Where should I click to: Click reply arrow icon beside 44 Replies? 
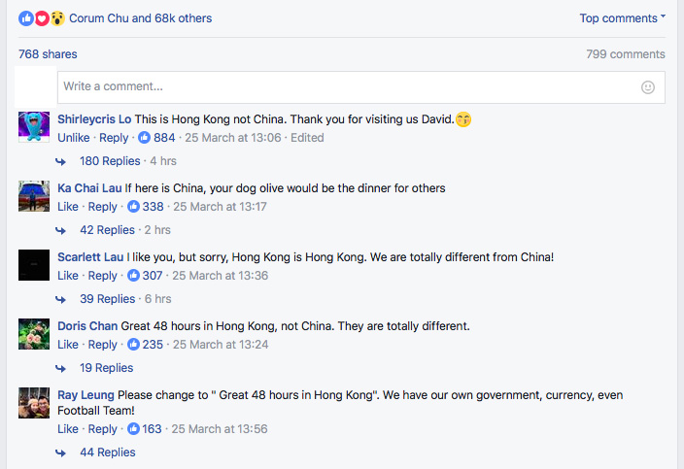61,452
